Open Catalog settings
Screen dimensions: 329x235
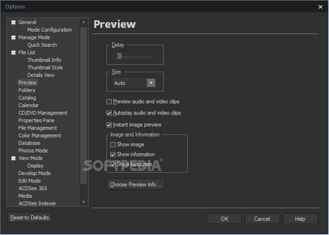pyautogui.click(x=27, y=98)
